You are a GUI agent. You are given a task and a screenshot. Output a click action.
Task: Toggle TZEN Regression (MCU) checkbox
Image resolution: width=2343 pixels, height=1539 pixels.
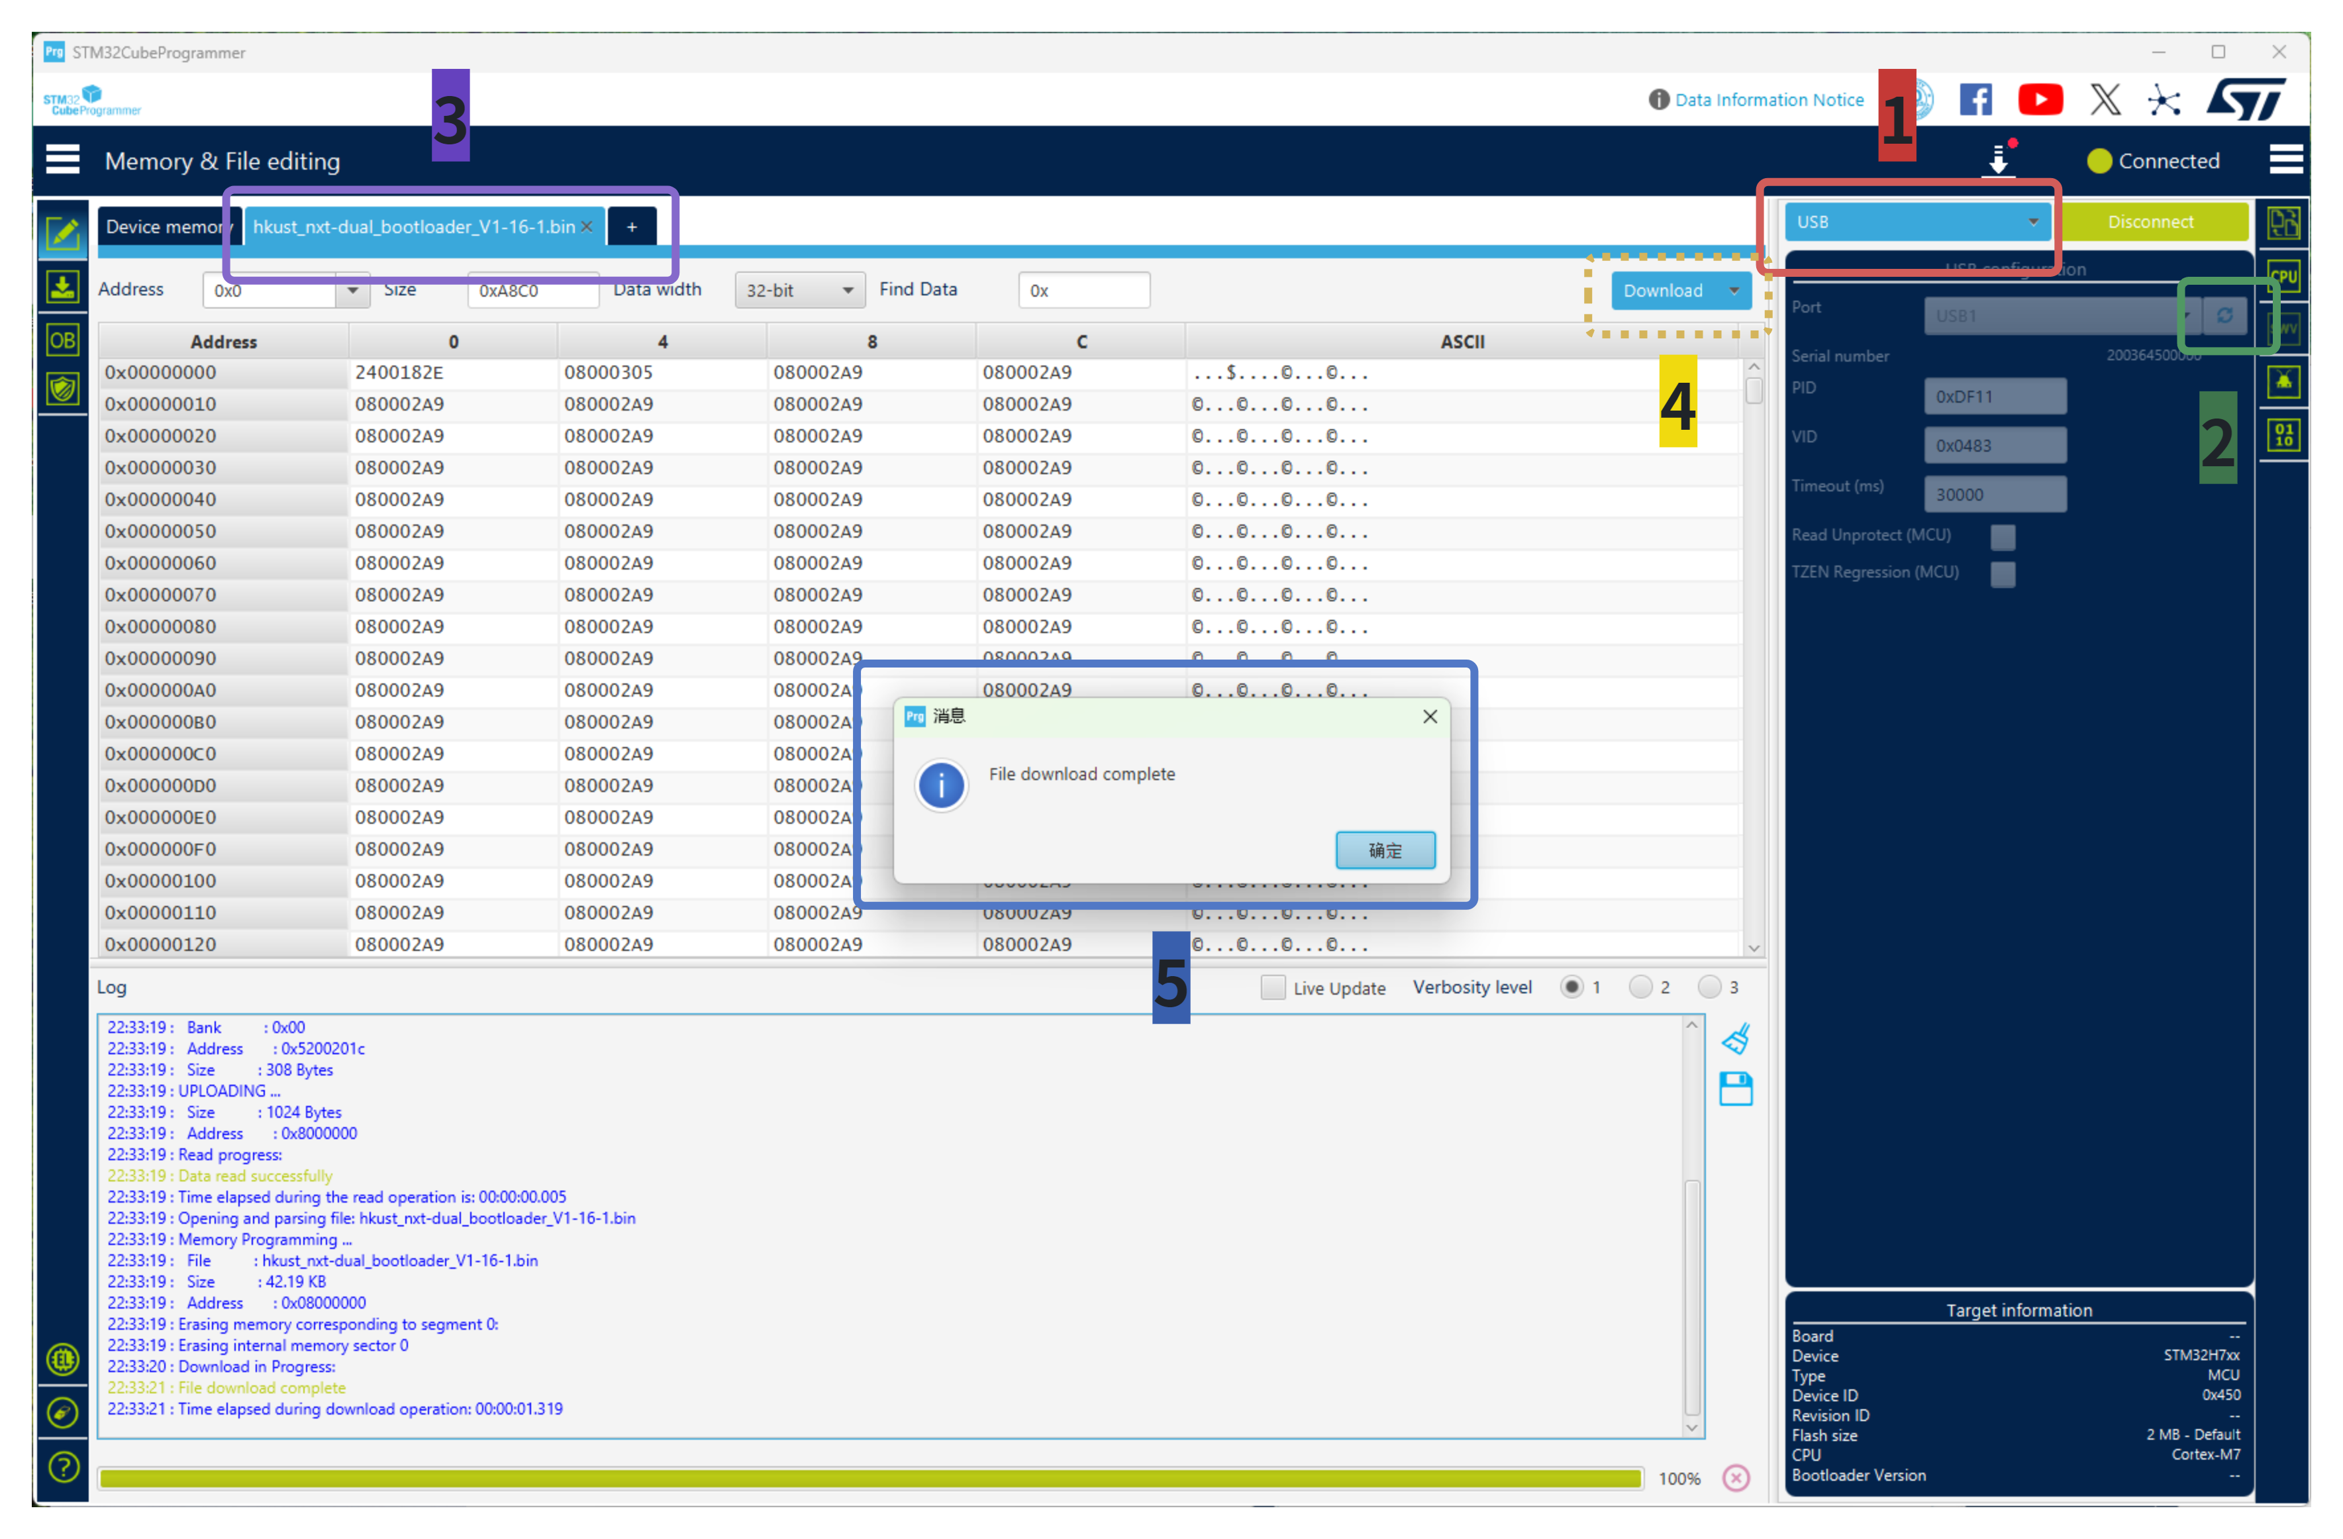[2003, 574]
